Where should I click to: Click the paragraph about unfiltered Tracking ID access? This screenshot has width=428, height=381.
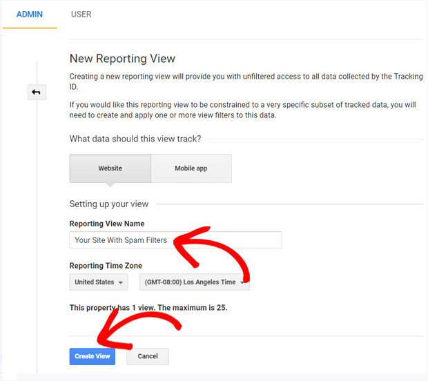pos(246,82)
